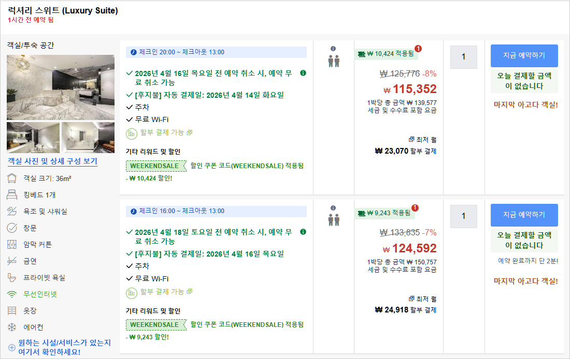Image resolution: width=570 pixels, height=359 pixels.
Task: Click 지금 예약하기 for the ₩124,592 offer
Action: [524, 215]
